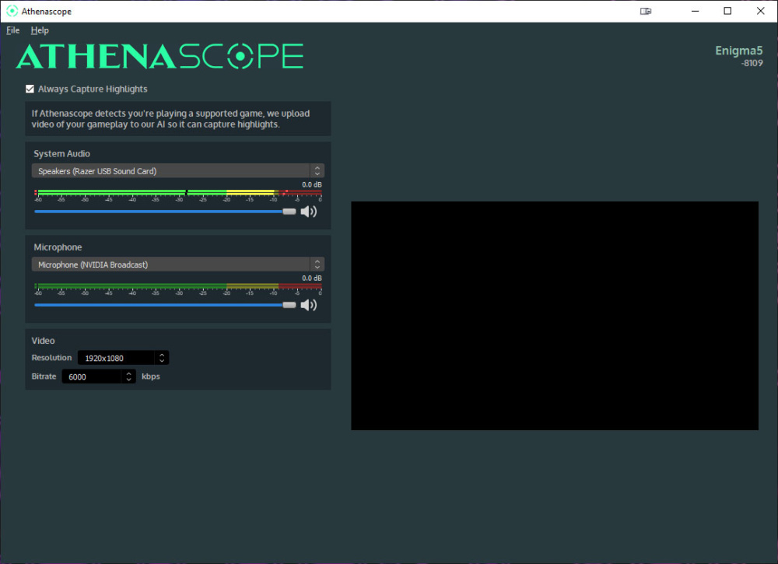
Task: Click the Microphone 0.0 dB readout
Action: [x=312, y=278]
